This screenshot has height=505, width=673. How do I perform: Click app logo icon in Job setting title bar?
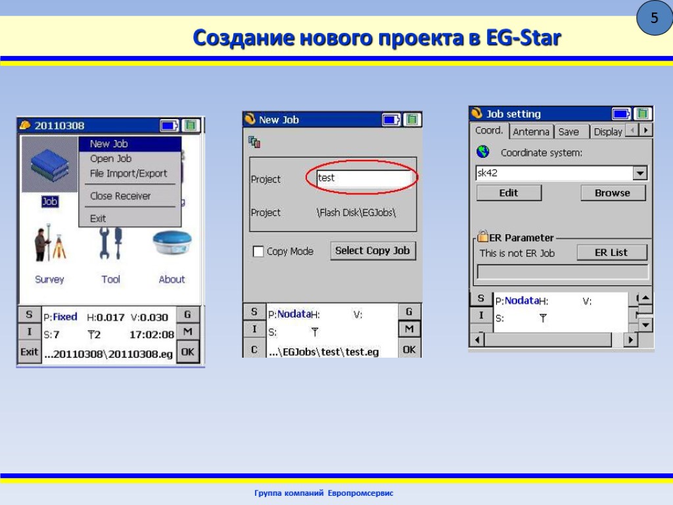point(477,113)
